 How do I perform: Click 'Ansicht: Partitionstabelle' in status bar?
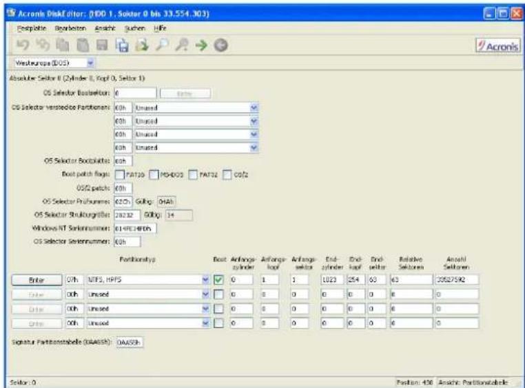point(473,382)
